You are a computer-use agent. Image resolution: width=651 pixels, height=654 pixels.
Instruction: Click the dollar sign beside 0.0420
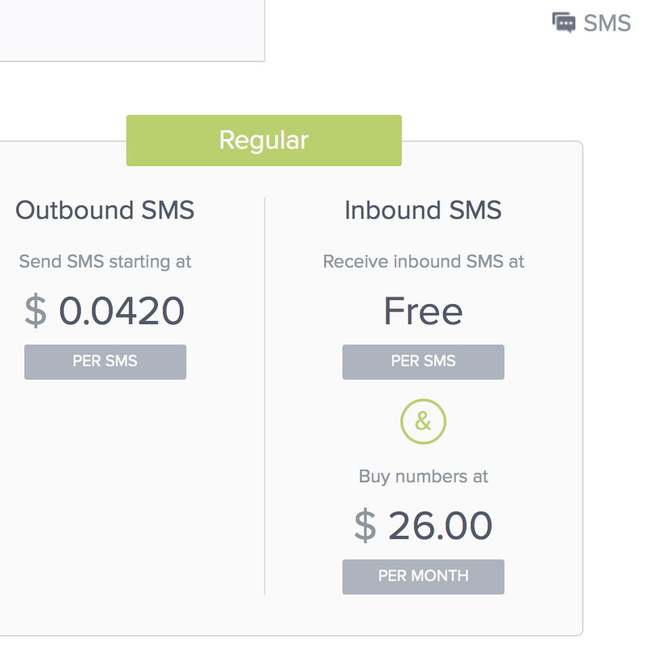(x=36, y=311)
